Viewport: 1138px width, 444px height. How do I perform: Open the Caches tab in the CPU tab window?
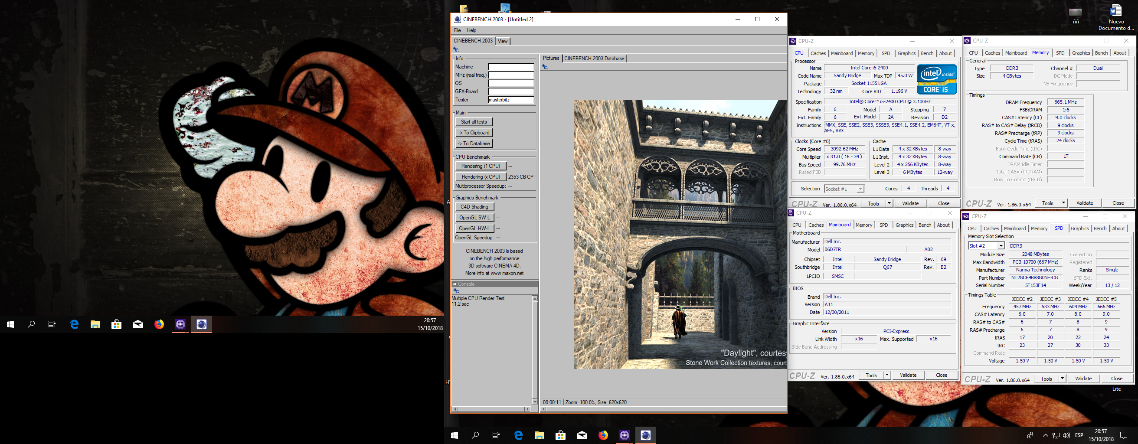[818, 53]
